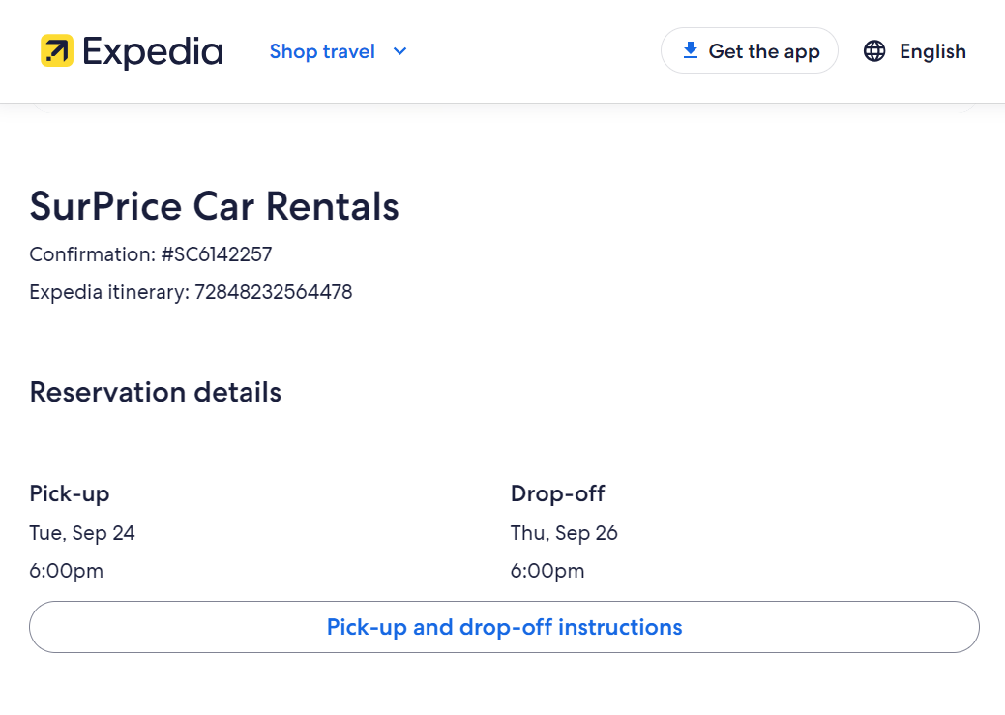Image resolution: width=1005 pixels, height=715 pixels.
Task: Click confirmation number #SC6142257
Action: pyautogui.click(x=217, y=254)
